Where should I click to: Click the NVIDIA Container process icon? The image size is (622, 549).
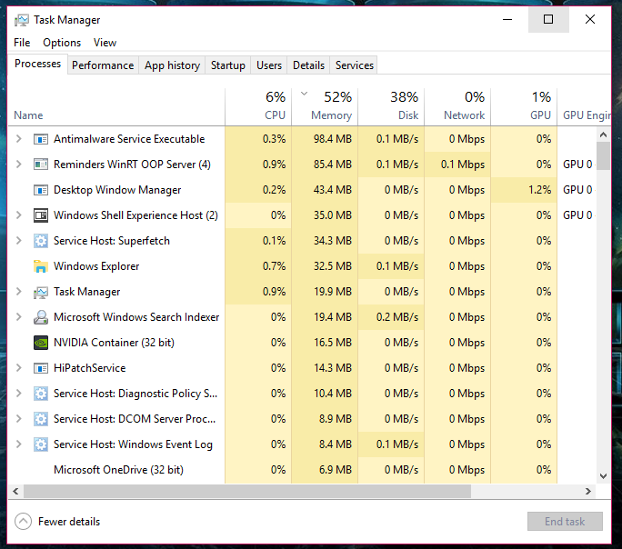coord(40,343)
